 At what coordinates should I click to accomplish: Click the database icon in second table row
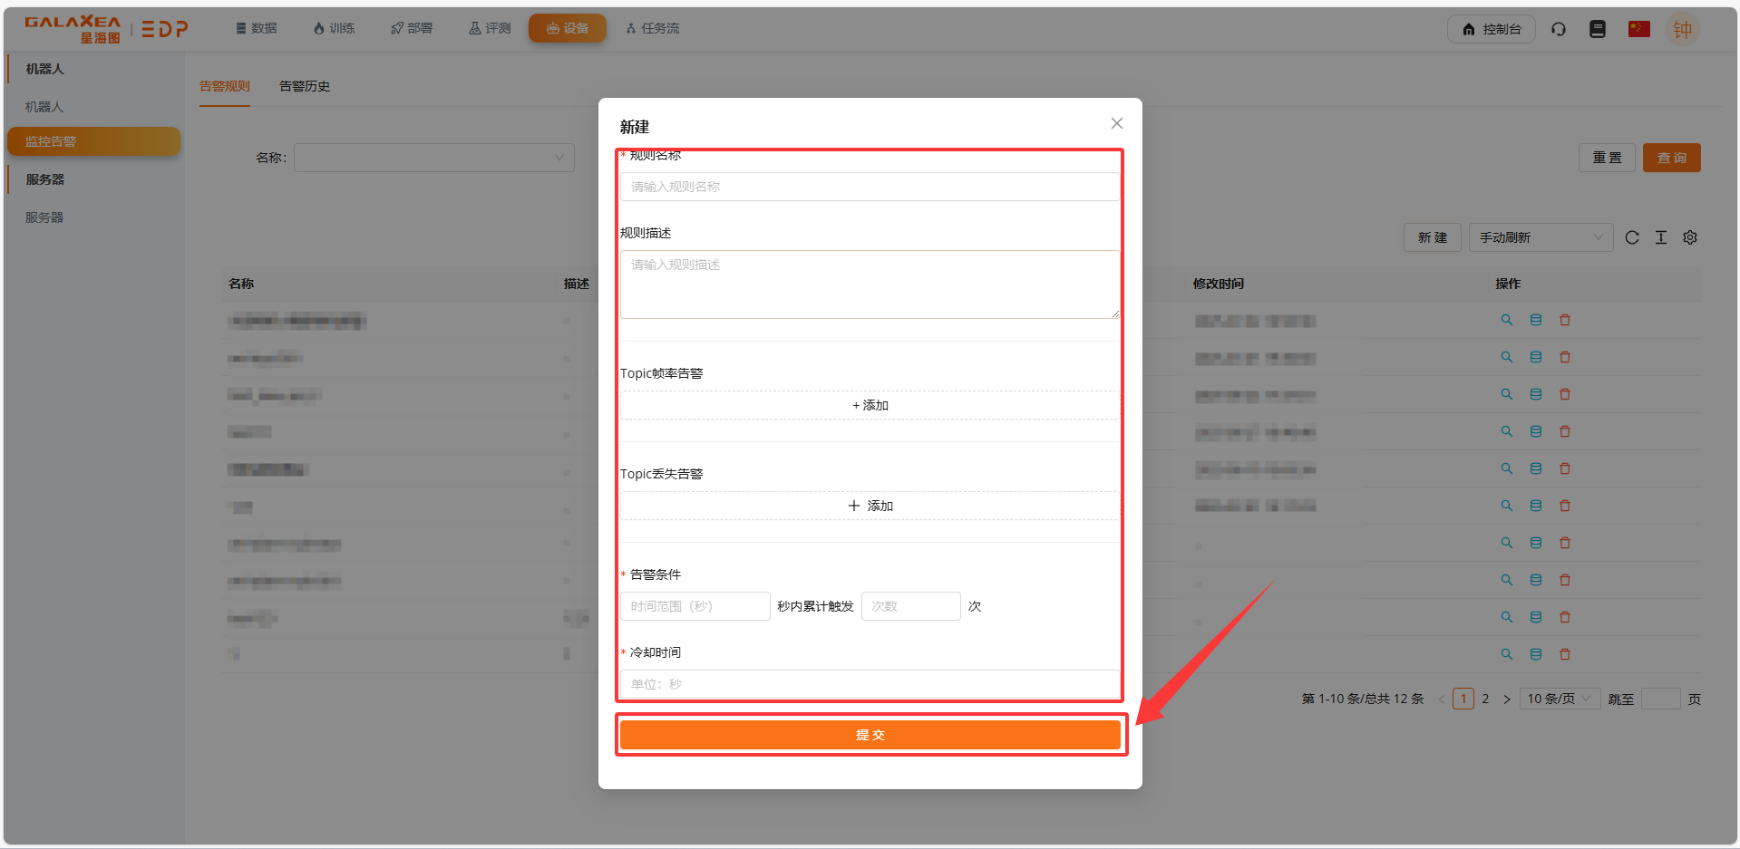pyautogui.click(x=1535, y=357)
